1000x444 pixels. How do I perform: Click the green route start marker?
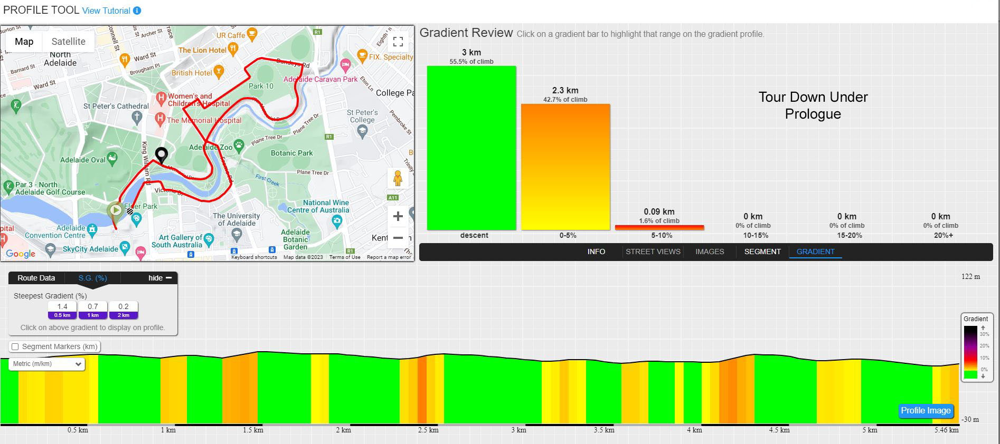pyautogui.click(x=115, y=211)
